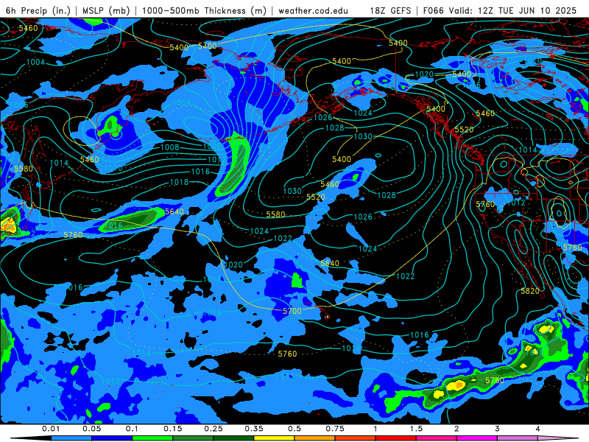Viewport: 589px width, 442px height.
Task: Click the 0.15 legend value label
Action: coord(173,429)
